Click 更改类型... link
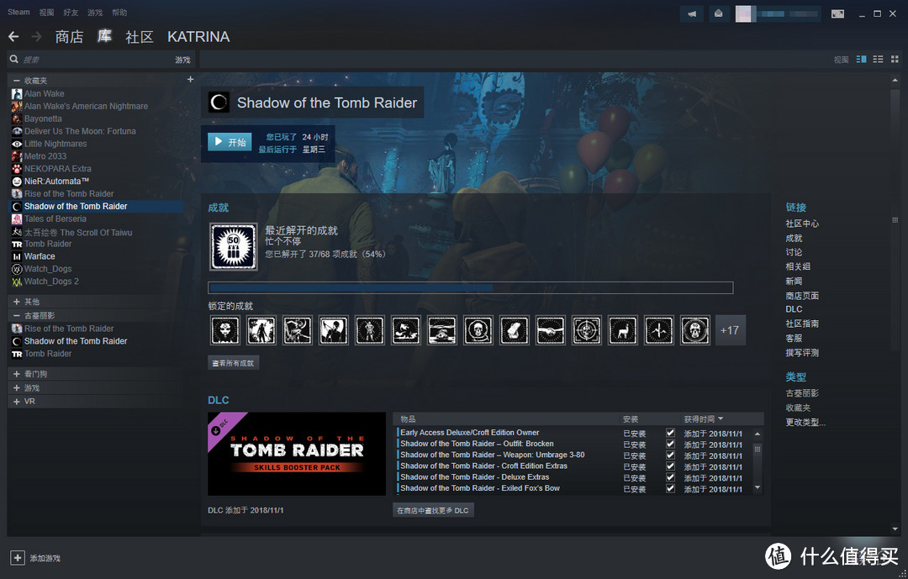The height and width of the screenshot is (579, 908). point(805,422)
